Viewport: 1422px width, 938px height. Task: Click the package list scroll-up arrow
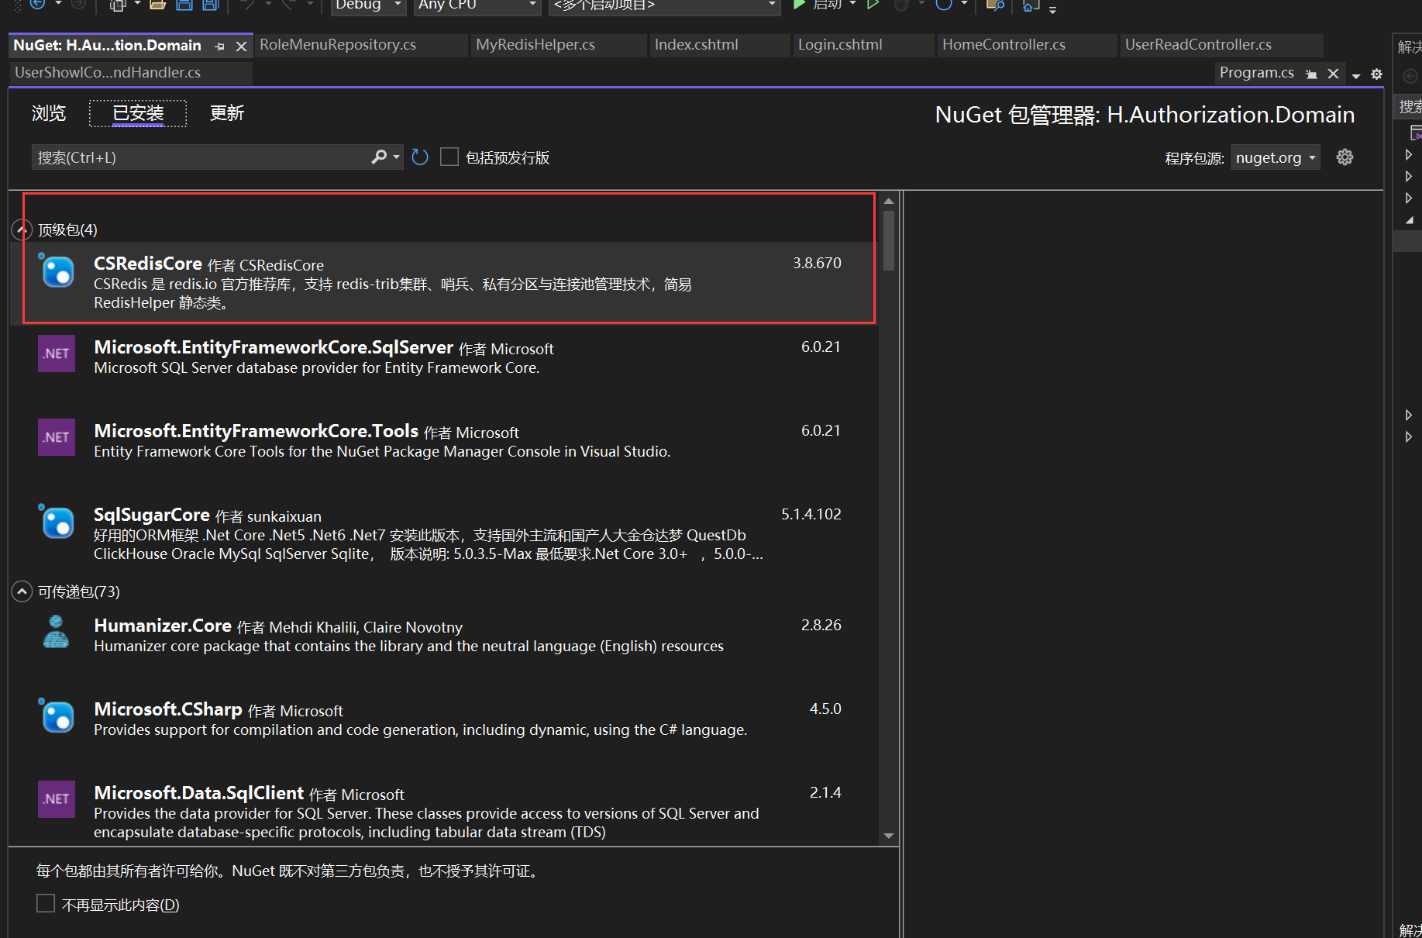[889, 201]
